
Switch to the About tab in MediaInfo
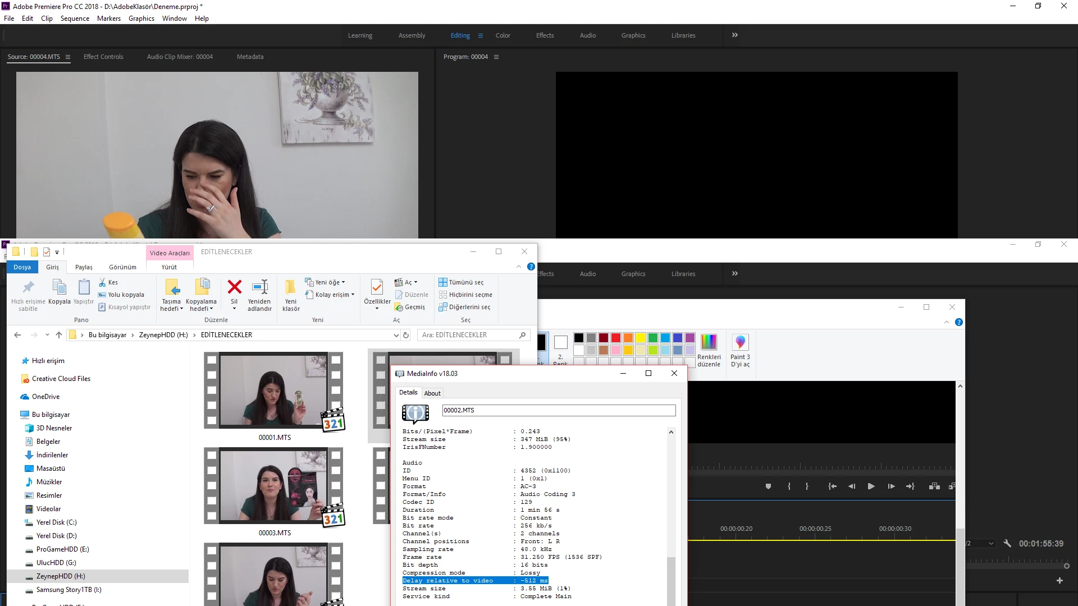pyautogui.click(x=432, y=393)
